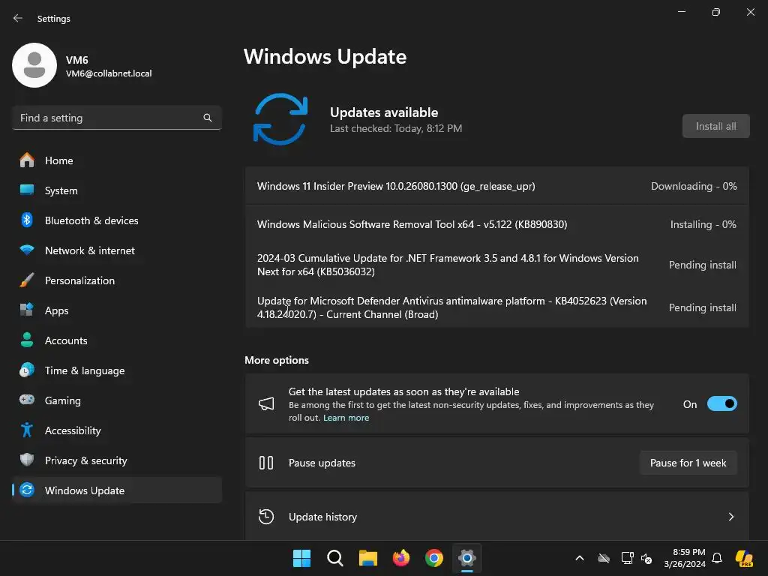Click the Accounts person icon in sidebar
The image size is (768, 576).
coord(27,340)
